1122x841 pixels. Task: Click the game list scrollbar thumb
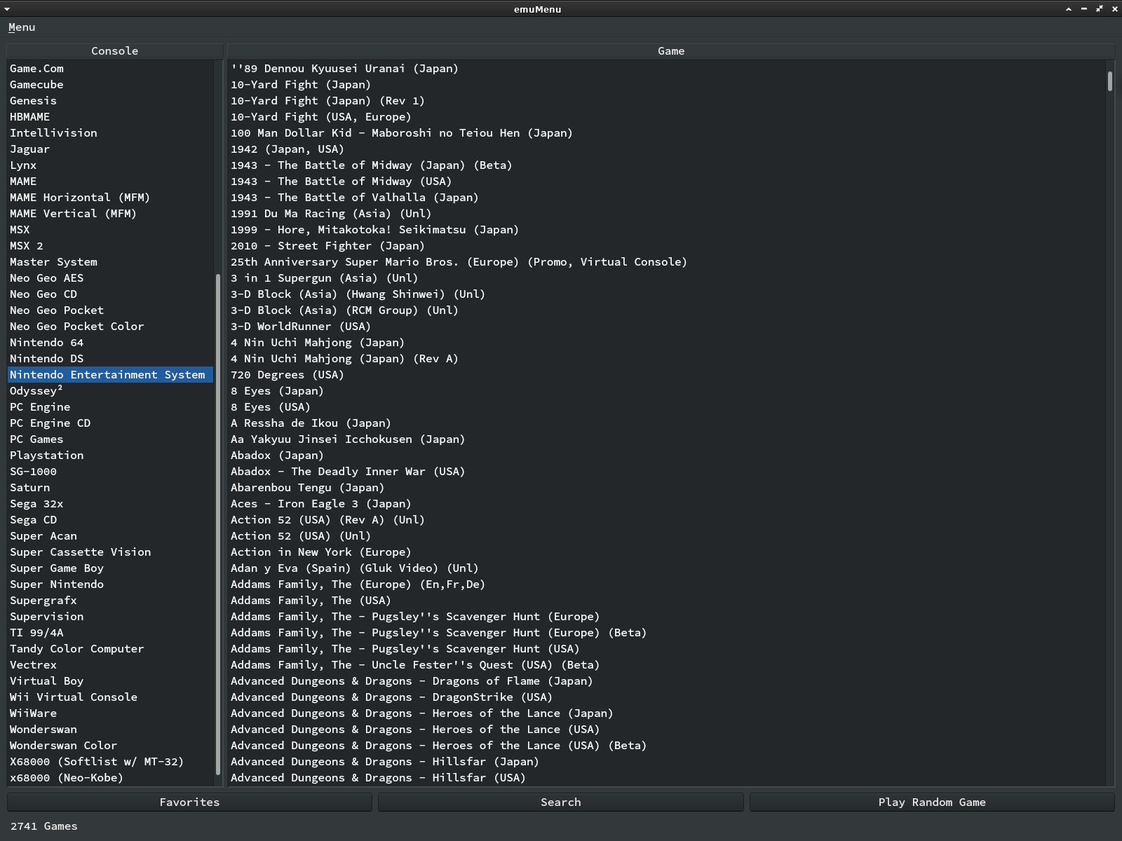tap(1110, 81)
